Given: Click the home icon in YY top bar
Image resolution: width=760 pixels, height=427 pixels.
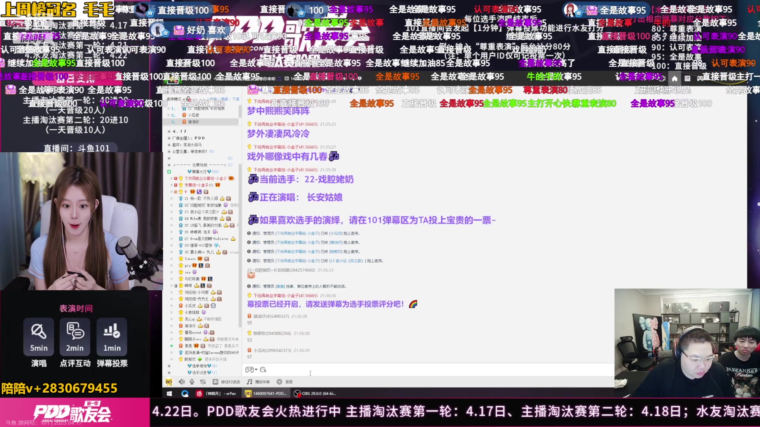Looking at the screenshot, I should (x=674, y=78).
